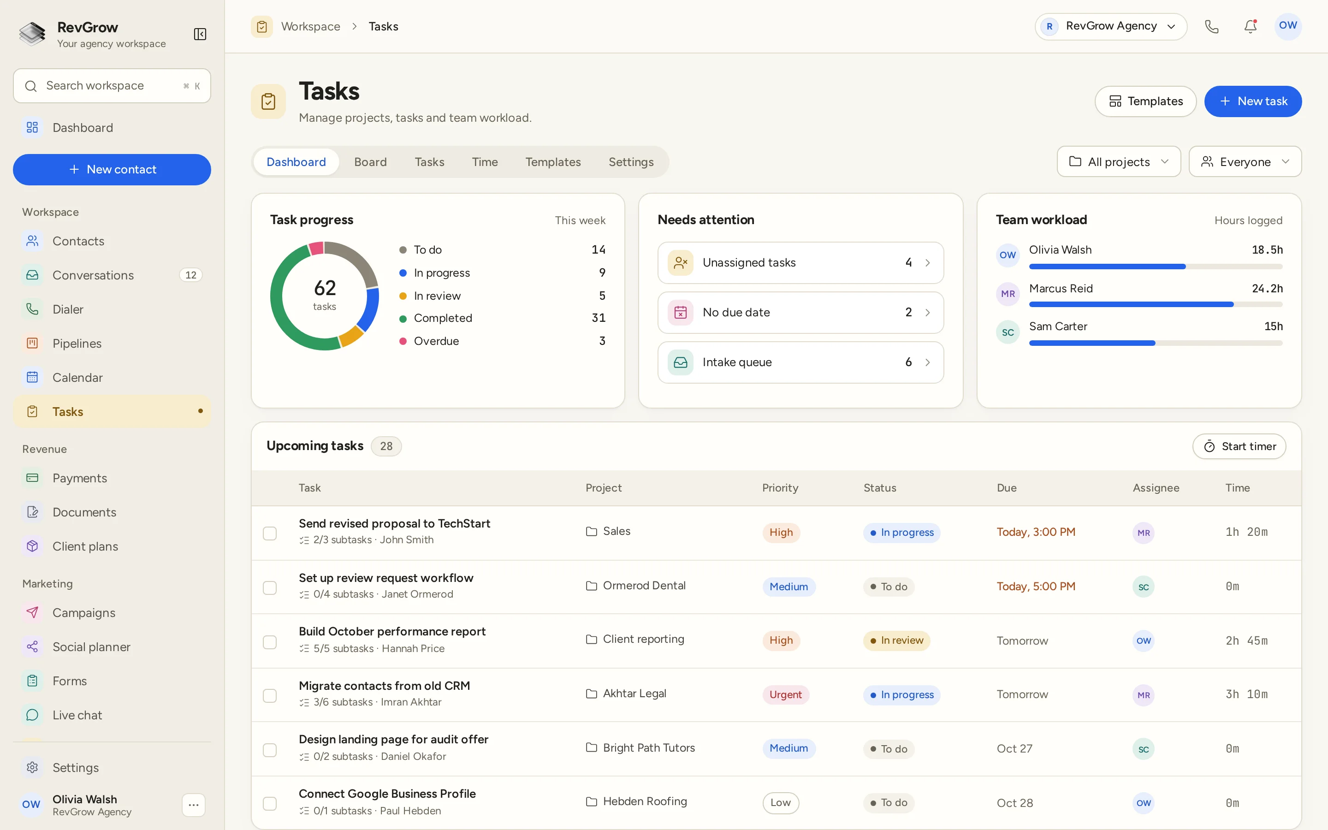Click Marcus Reid's workload progress bar
Image resolution: width=1328 pixels, height=830 pixels.
(1156, 304)
